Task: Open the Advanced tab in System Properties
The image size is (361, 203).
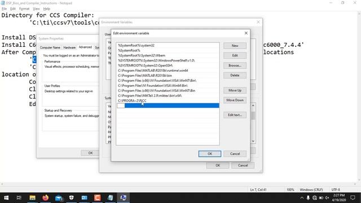Action: pos(85,47)
